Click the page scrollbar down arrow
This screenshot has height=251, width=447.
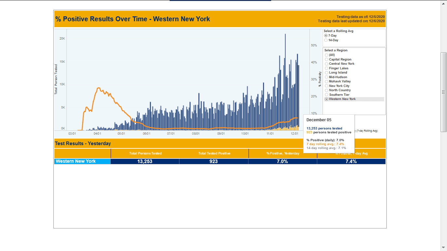[x=443, y=247]
